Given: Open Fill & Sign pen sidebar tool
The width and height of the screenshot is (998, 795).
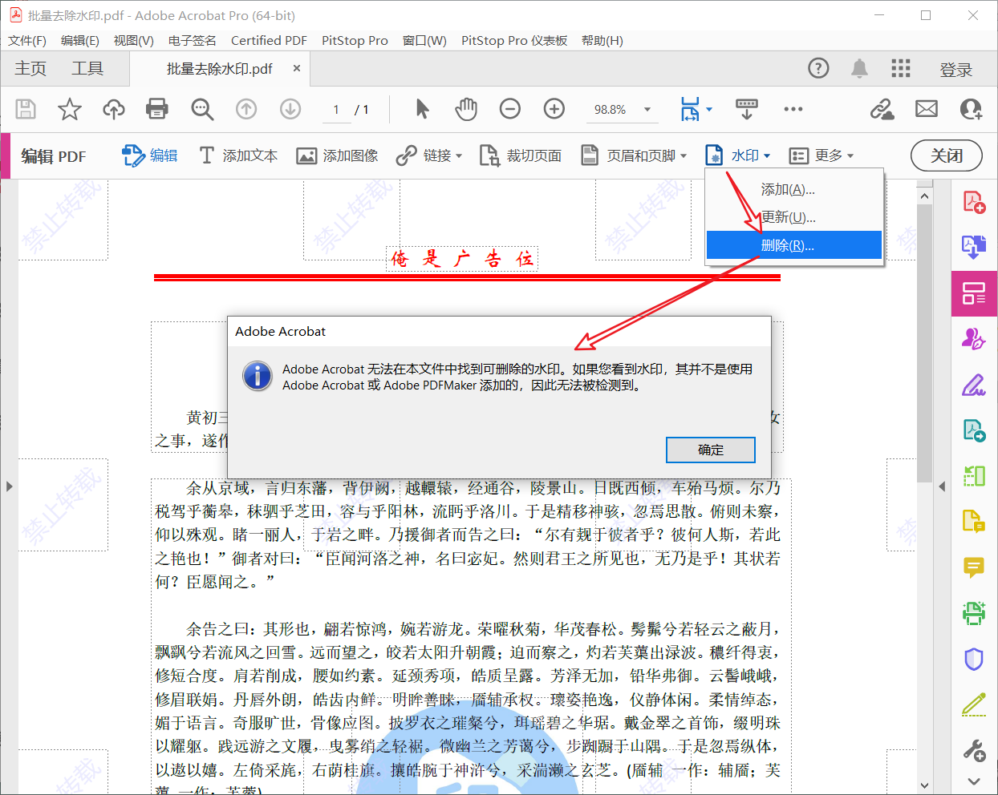Looking at the screenshot, I should pyautogui.click(x=974, y=385).
